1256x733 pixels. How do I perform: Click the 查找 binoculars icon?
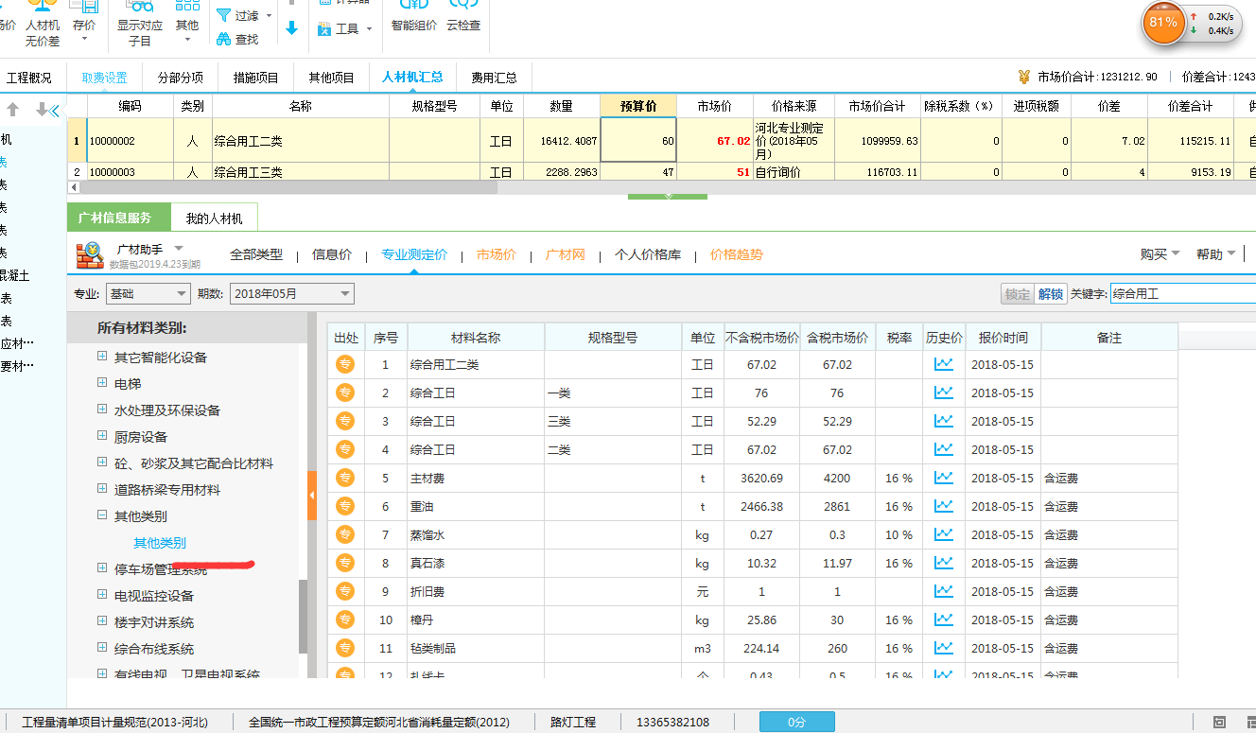(224, 39)
